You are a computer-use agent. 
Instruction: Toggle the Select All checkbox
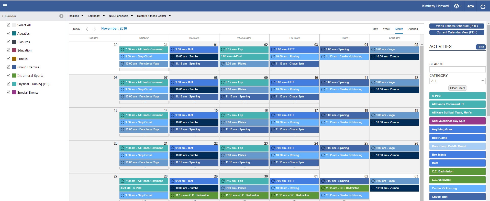coord(8,25)
